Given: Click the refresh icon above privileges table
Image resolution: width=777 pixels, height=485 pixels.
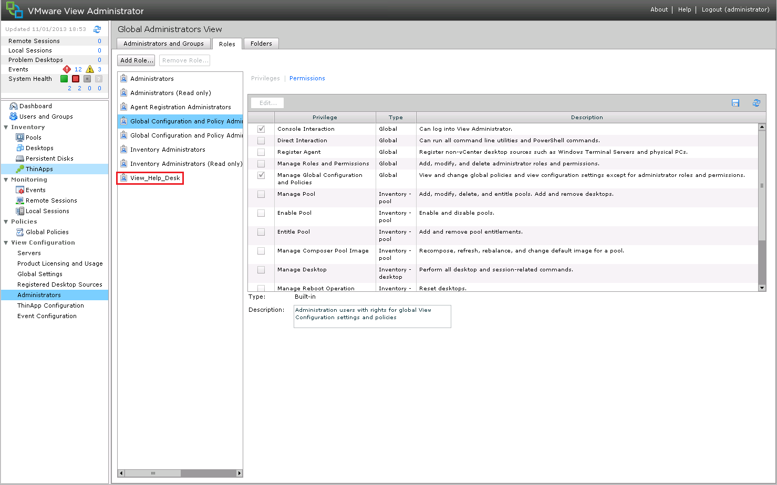Looking at the screenshot, I should pyautogui.click(x=756, y=103).
